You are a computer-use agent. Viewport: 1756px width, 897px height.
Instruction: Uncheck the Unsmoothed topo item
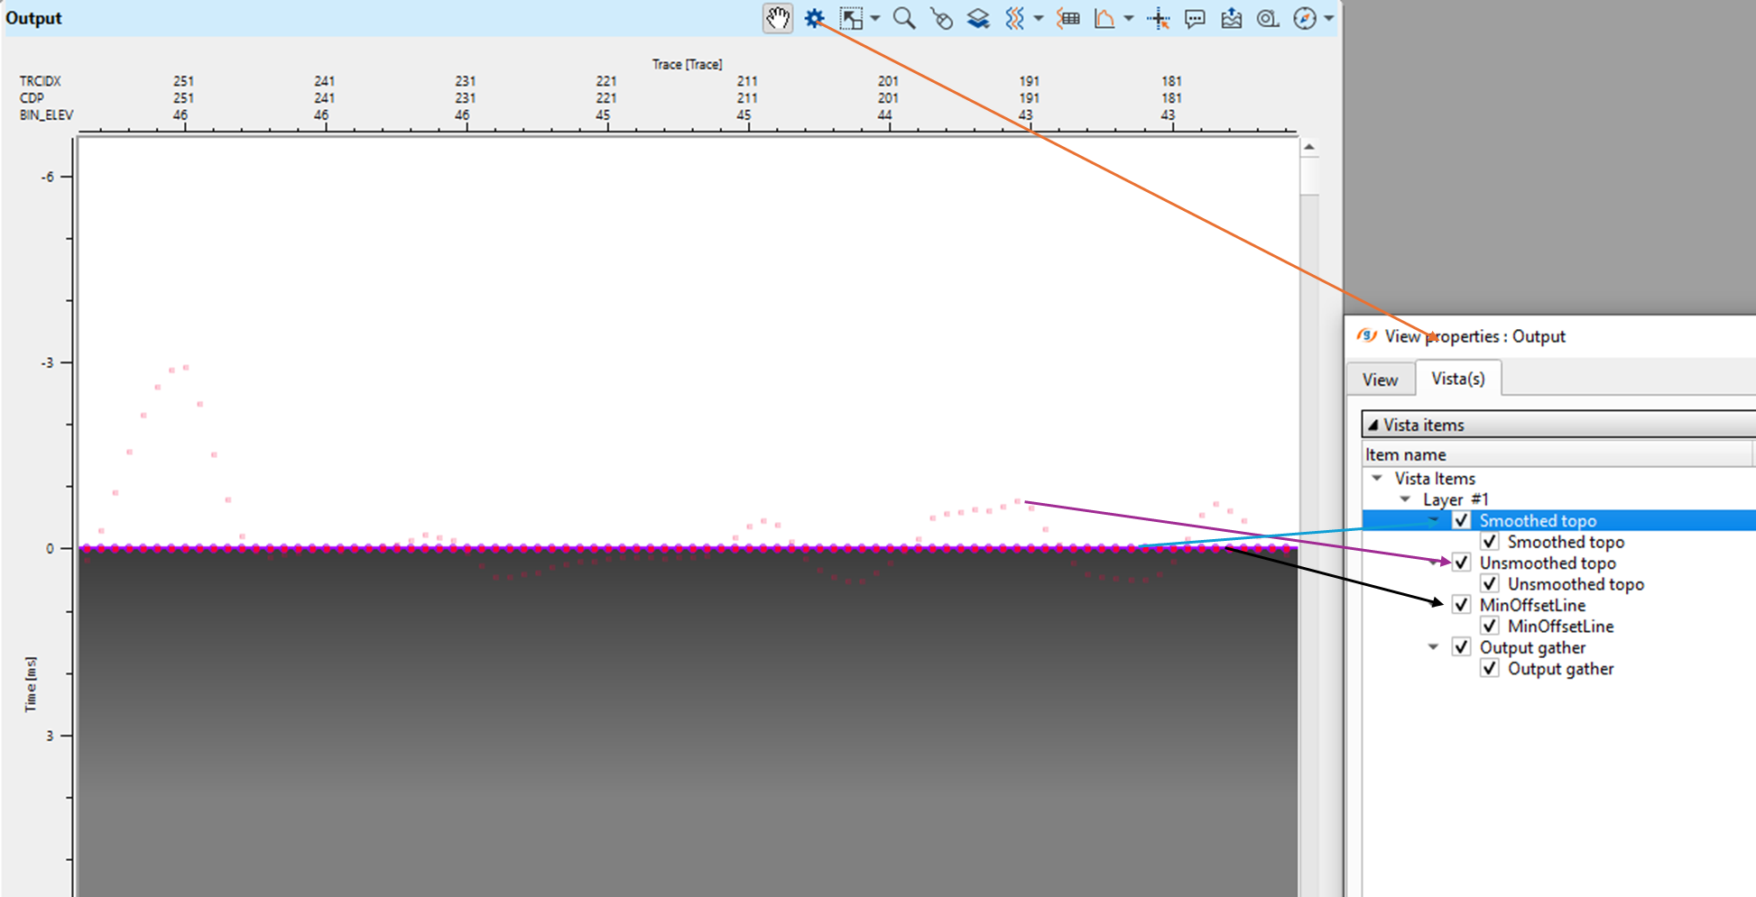[x=1462, y=562]
